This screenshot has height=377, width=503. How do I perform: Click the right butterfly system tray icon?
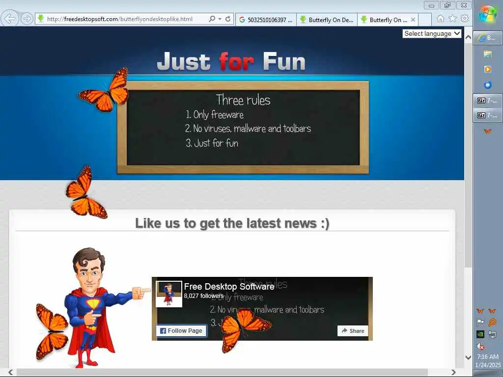pos(492,311)
